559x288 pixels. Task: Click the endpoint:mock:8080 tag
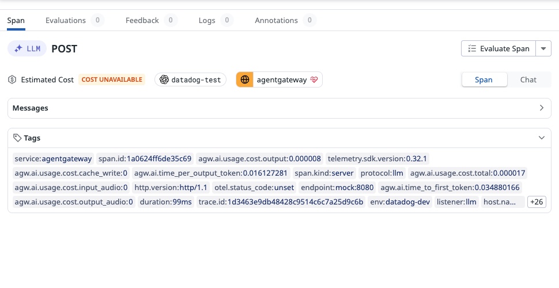[x=337, y=187]
